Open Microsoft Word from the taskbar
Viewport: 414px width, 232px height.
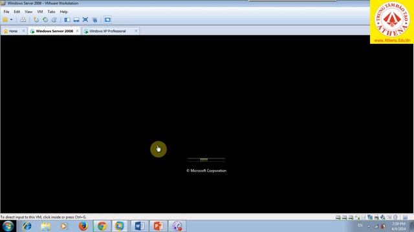[140, 226]
